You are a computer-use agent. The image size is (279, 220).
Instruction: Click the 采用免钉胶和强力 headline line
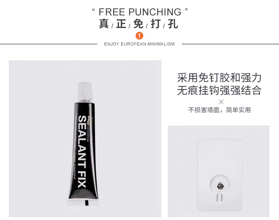click(x=219, y=78)
